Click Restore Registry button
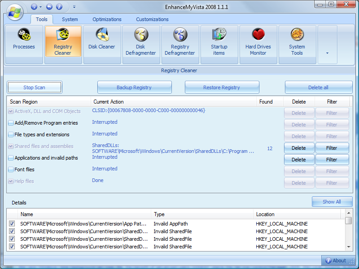This screenshot has height=269, width=359. (222, 87)
